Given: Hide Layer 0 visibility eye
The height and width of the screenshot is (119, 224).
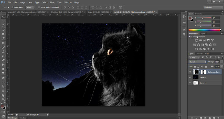Looking at the screenshot, I should point(190,78).
